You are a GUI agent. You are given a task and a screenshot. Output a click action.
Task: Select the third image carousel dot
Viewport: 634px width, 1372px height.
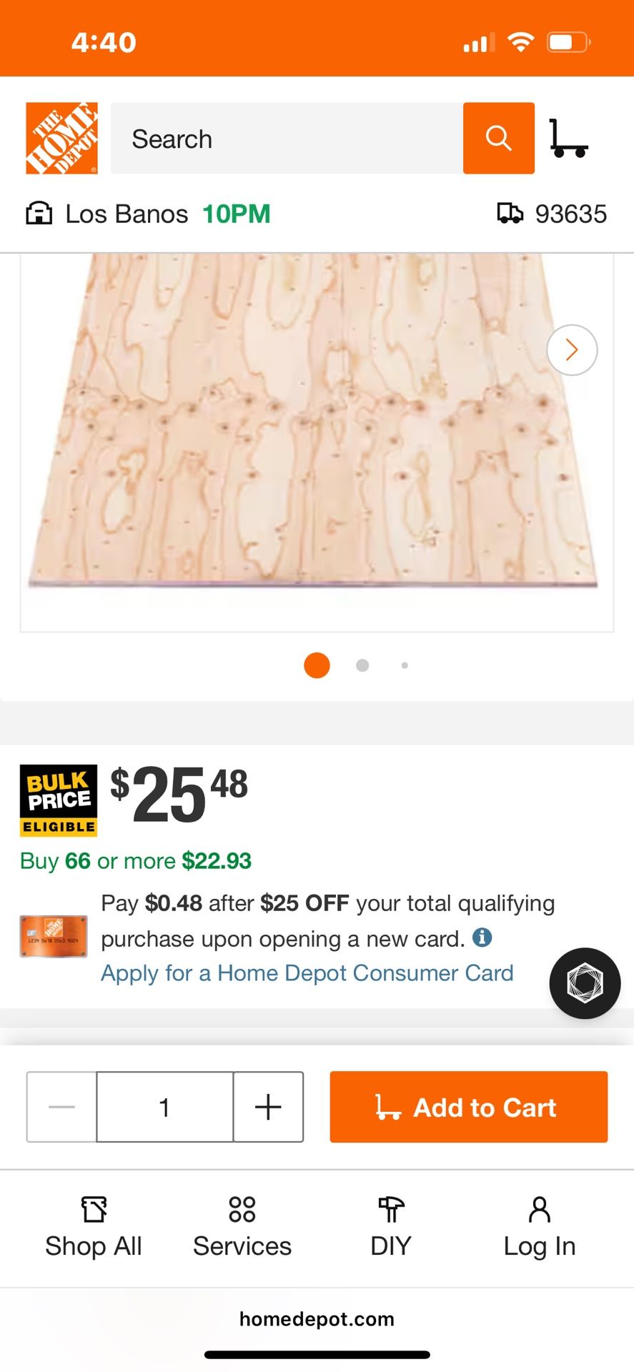[x=405, y=665]
